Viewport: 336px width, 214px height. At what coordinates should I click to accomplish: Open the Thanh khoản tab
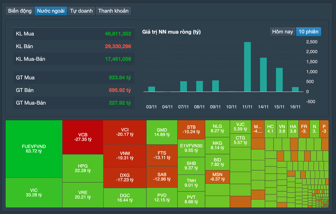tap(113, 10)
